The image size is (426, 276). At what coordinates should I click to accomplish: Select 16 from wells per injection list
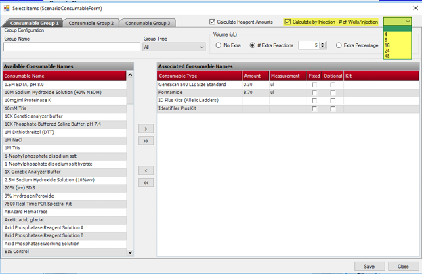point(387,45)
